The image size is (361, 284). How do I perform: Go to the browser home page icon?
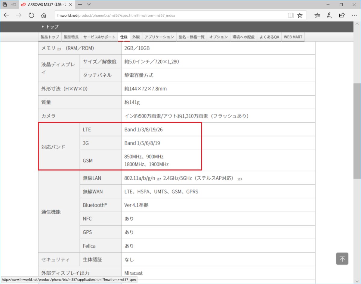(44, 15)
